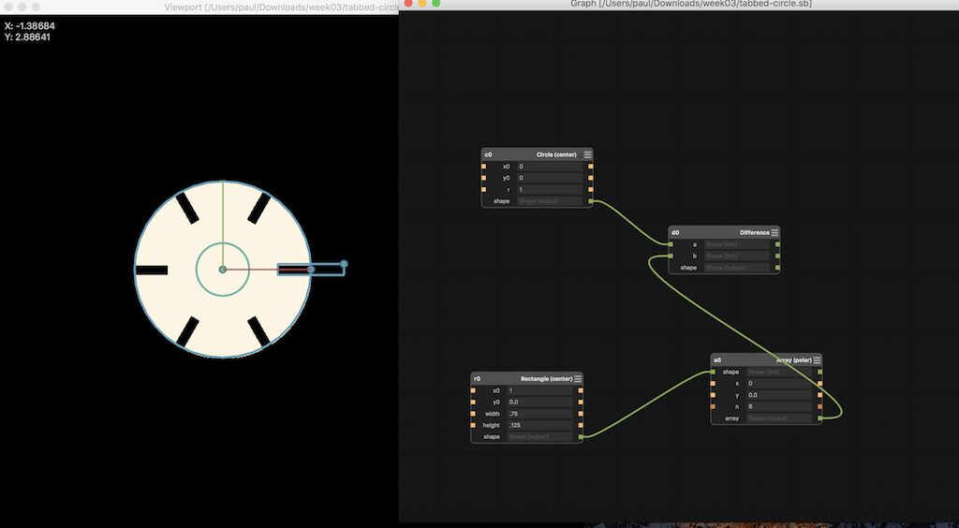Edit the r0 height field showing .125
The image size is (959, 528).
pyautogui.click(x=540, y=425)
